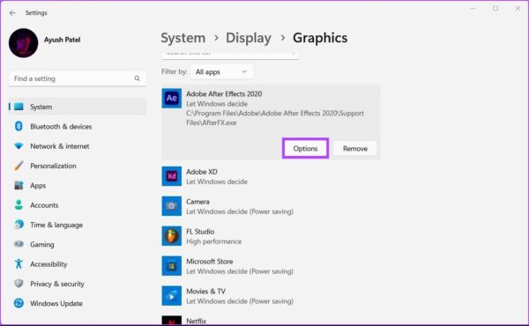This screenshot has height=326, width=529.
Task: Click the Accounts person icon
Action: (x=19, y=204)
